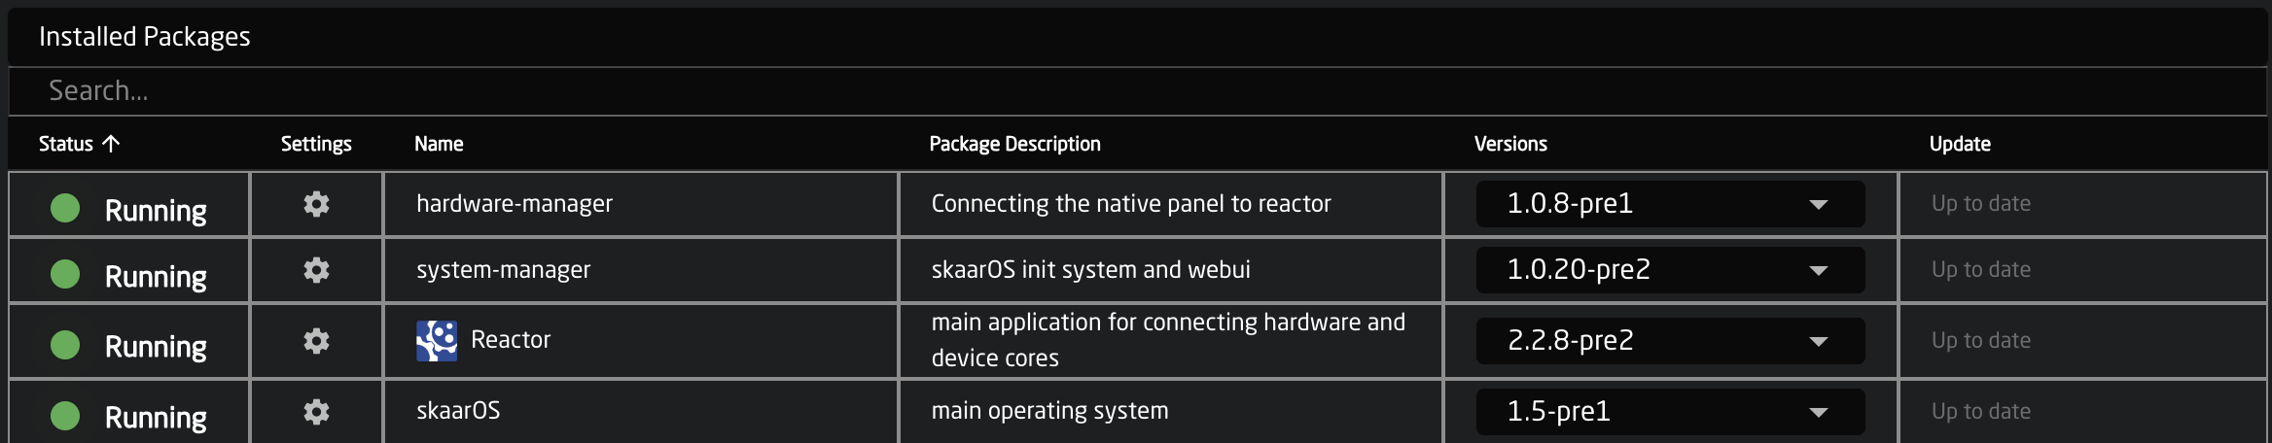Open settings gear for system-manager
Screen dimensions: 2272x443
click(316, 270)
